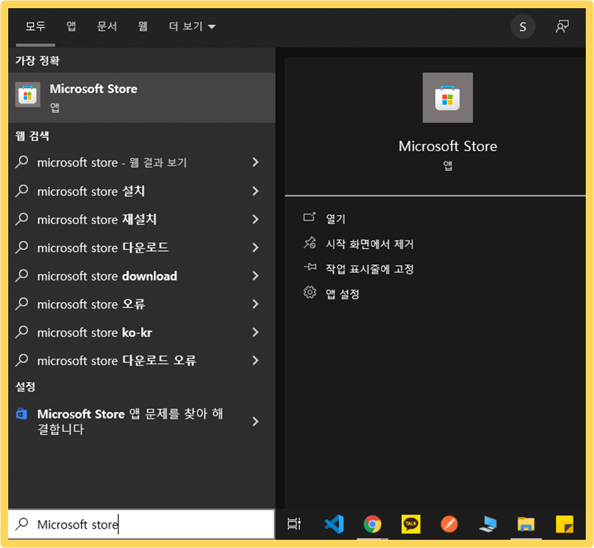Select 'microsoft store 설치' suggestion
594x548 pixels.
(x=142, y=191)
